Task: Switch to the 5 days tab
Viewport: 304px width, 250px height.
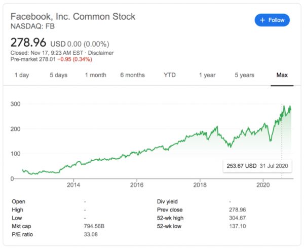Action: (x=58, y=75)
